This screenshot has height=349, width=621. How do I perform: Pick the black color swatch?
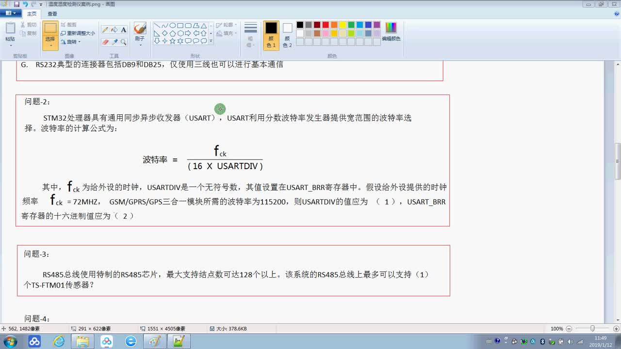300,25
